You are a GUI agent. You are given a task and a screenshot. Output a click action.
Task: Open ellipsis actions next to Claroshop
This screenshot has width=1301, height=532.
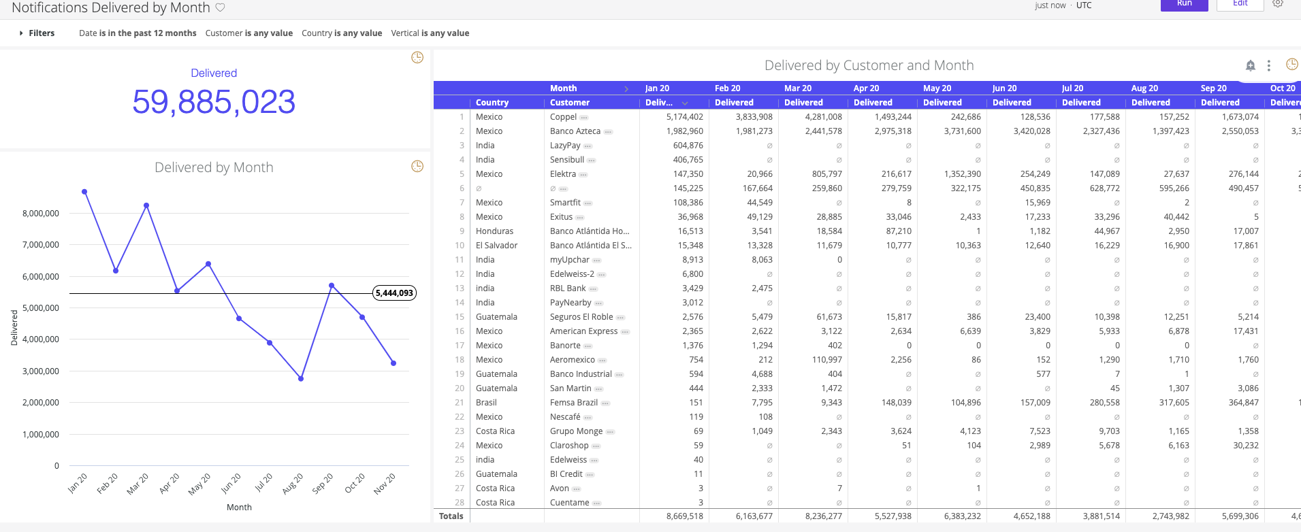[596, 446]
